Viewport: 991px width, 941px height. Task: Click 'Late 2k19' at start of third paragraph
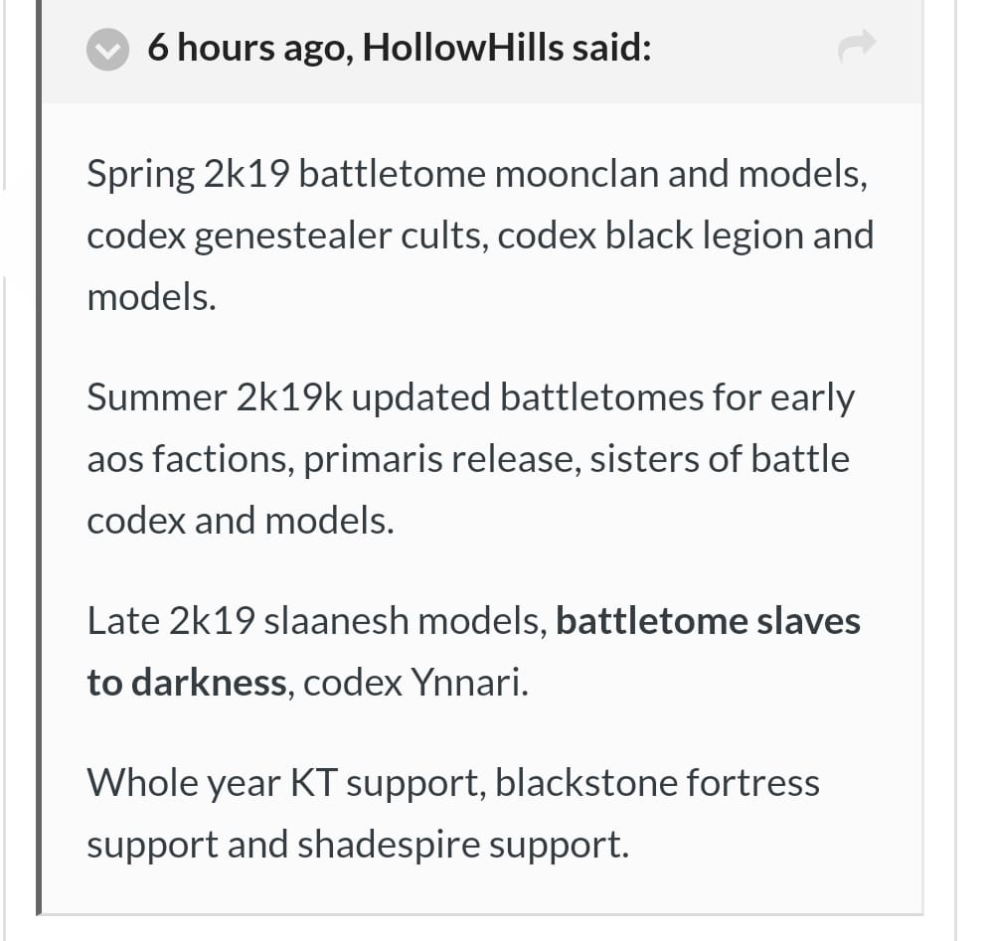point(171,621)
